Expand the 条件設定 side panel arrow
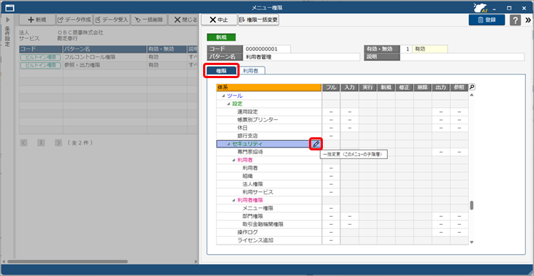 tap(8, 20)
